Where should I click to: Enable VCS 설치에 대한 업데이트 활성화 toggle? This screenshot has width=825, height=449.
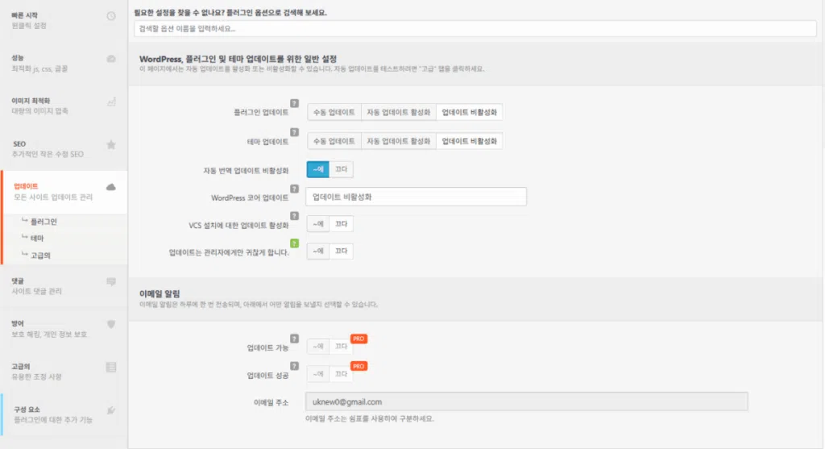point(318,224)
